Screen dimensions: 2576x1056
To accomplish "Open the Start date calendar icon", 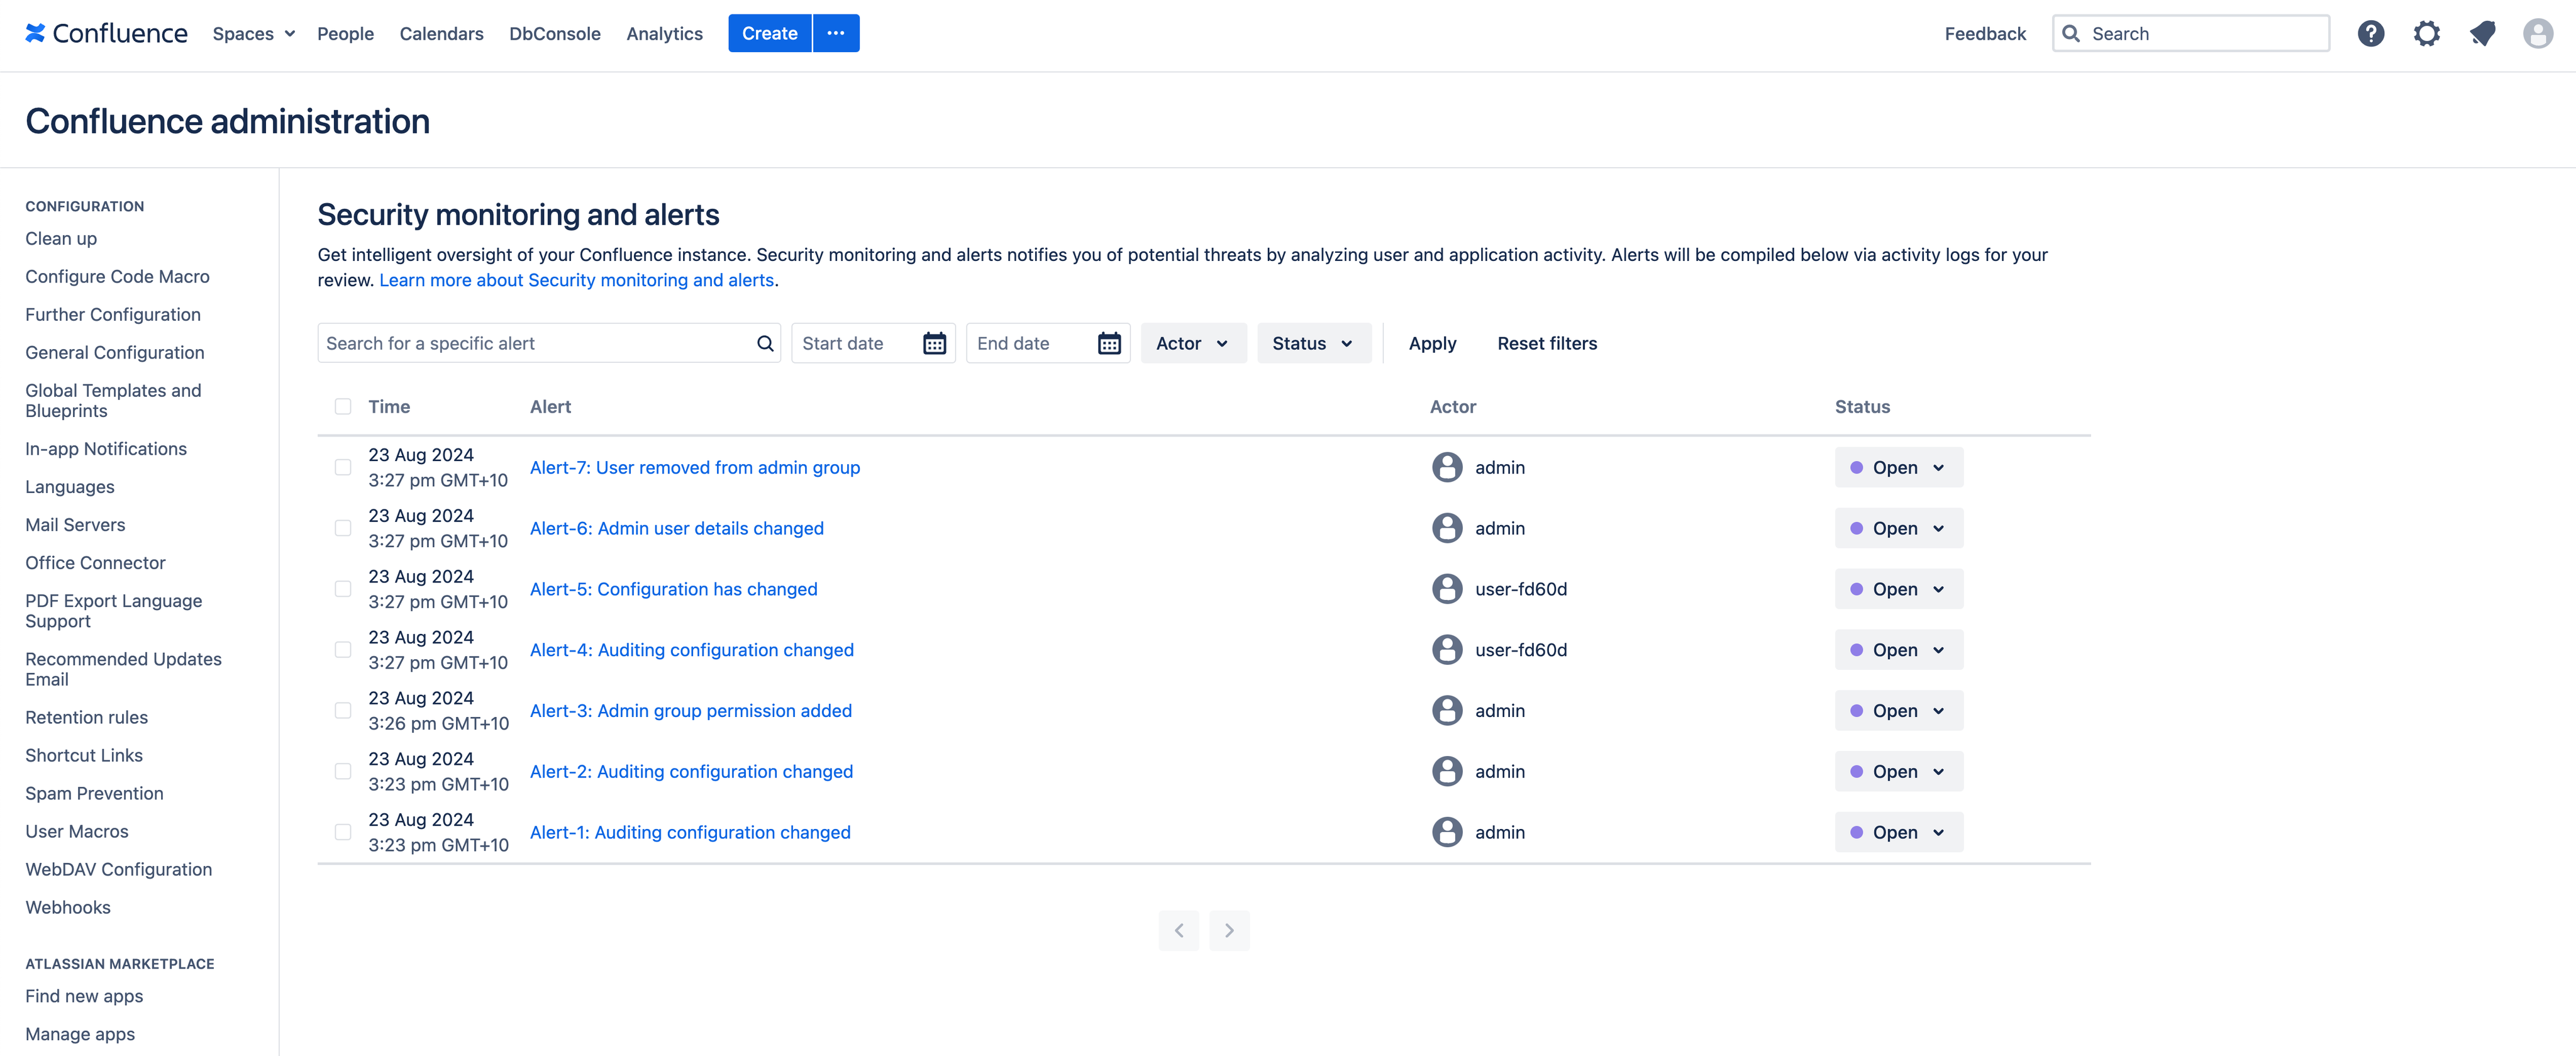I will (x=934, y=343).
